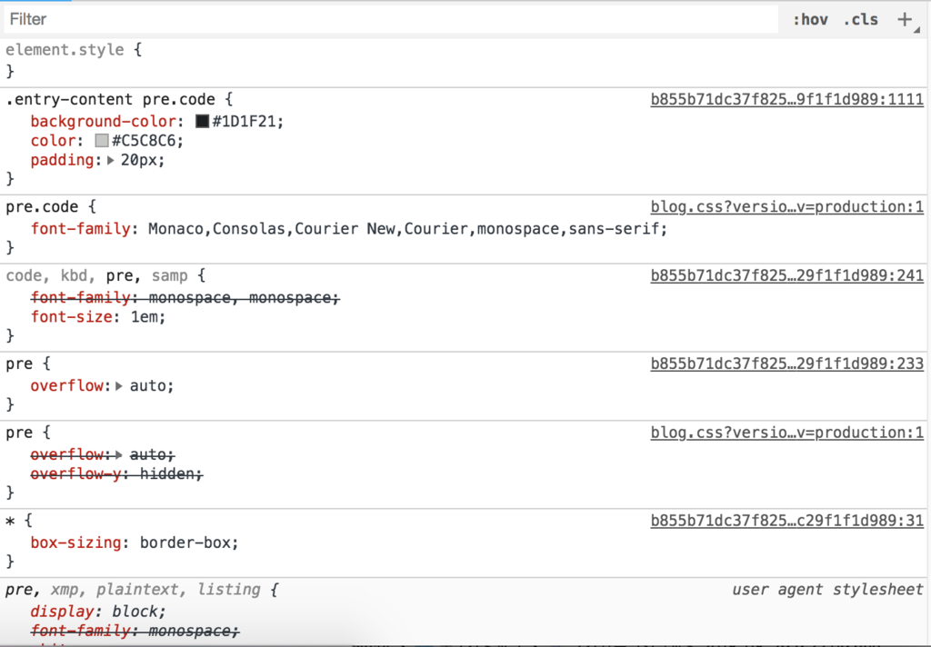Open the #C5C8C6 text color swatch
This screenshot has height=647, width=931.
point(102,141)
